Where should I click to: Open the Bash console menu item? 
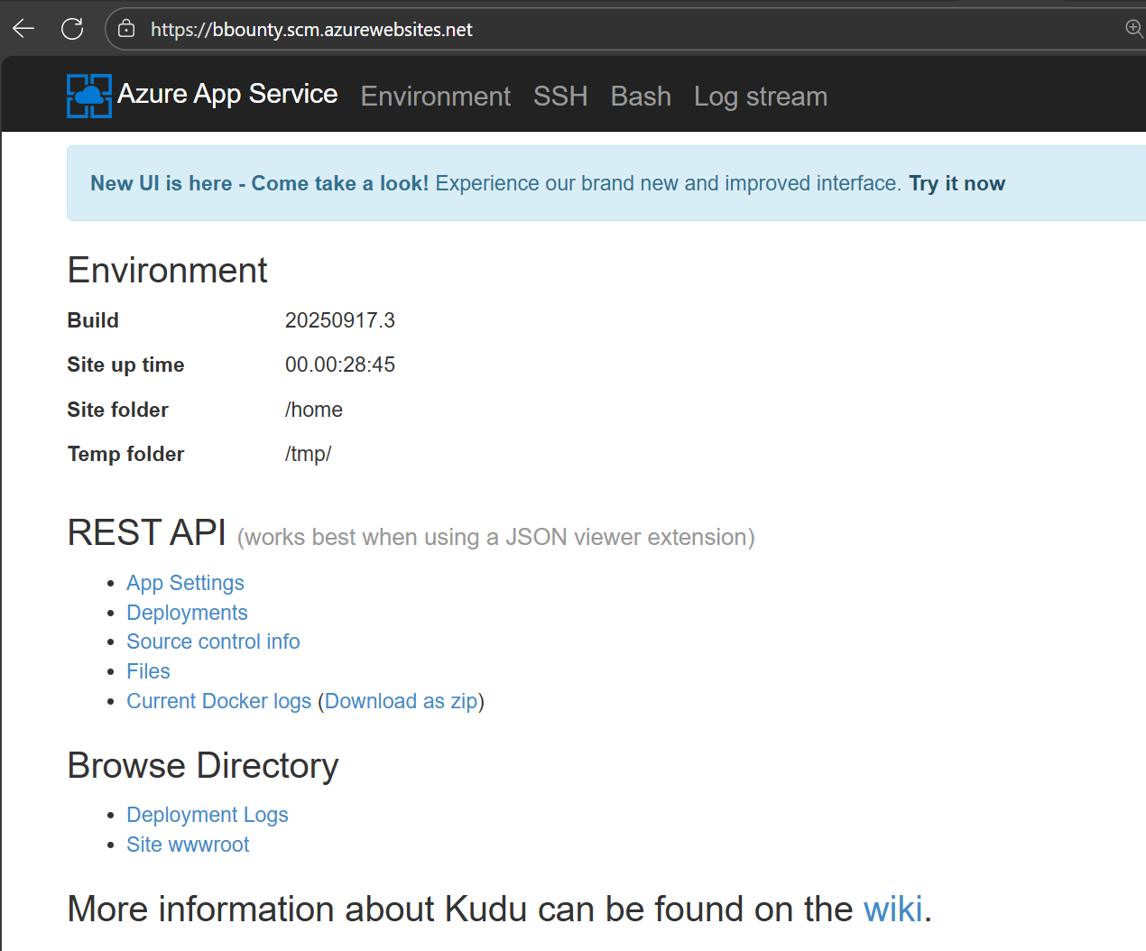[640, 97]
